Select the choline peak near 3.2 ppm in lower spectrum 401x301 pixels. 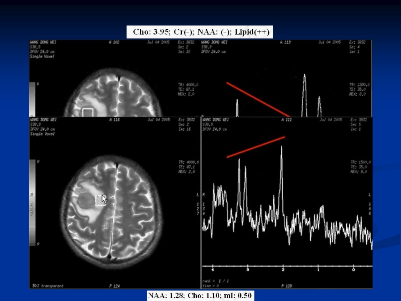coord(239,161)
